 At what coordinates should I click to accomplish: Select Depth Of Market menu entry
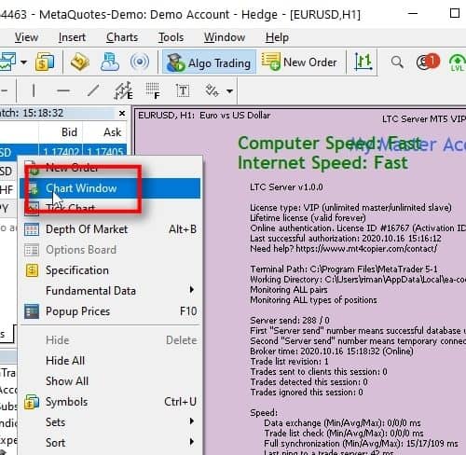point(110,229)
